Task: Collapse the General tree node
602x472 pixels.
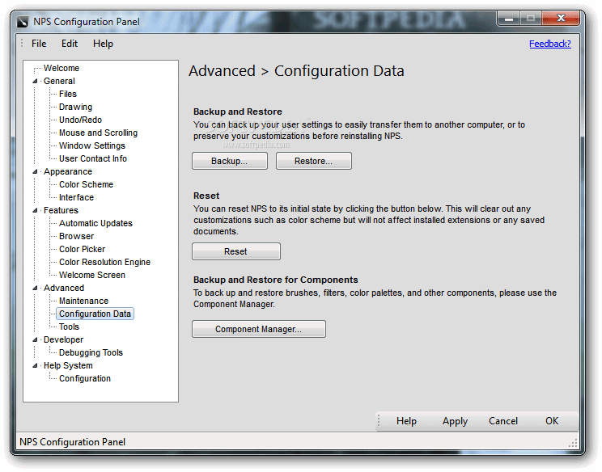Action: (x=36, y=81)
